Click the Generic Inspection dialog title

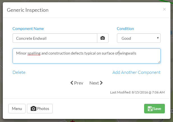pos(28,10)
